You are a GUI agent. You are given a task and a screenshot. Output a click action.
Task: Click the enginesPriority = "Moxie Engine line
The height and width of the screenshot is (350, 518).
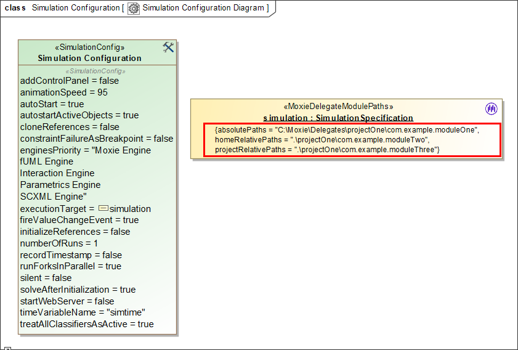pyautogui.click(x=85, y=150)
